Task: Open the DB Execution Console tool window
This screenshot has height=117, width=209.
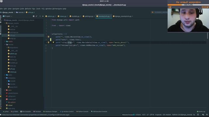Action: [x=99, y=111]
